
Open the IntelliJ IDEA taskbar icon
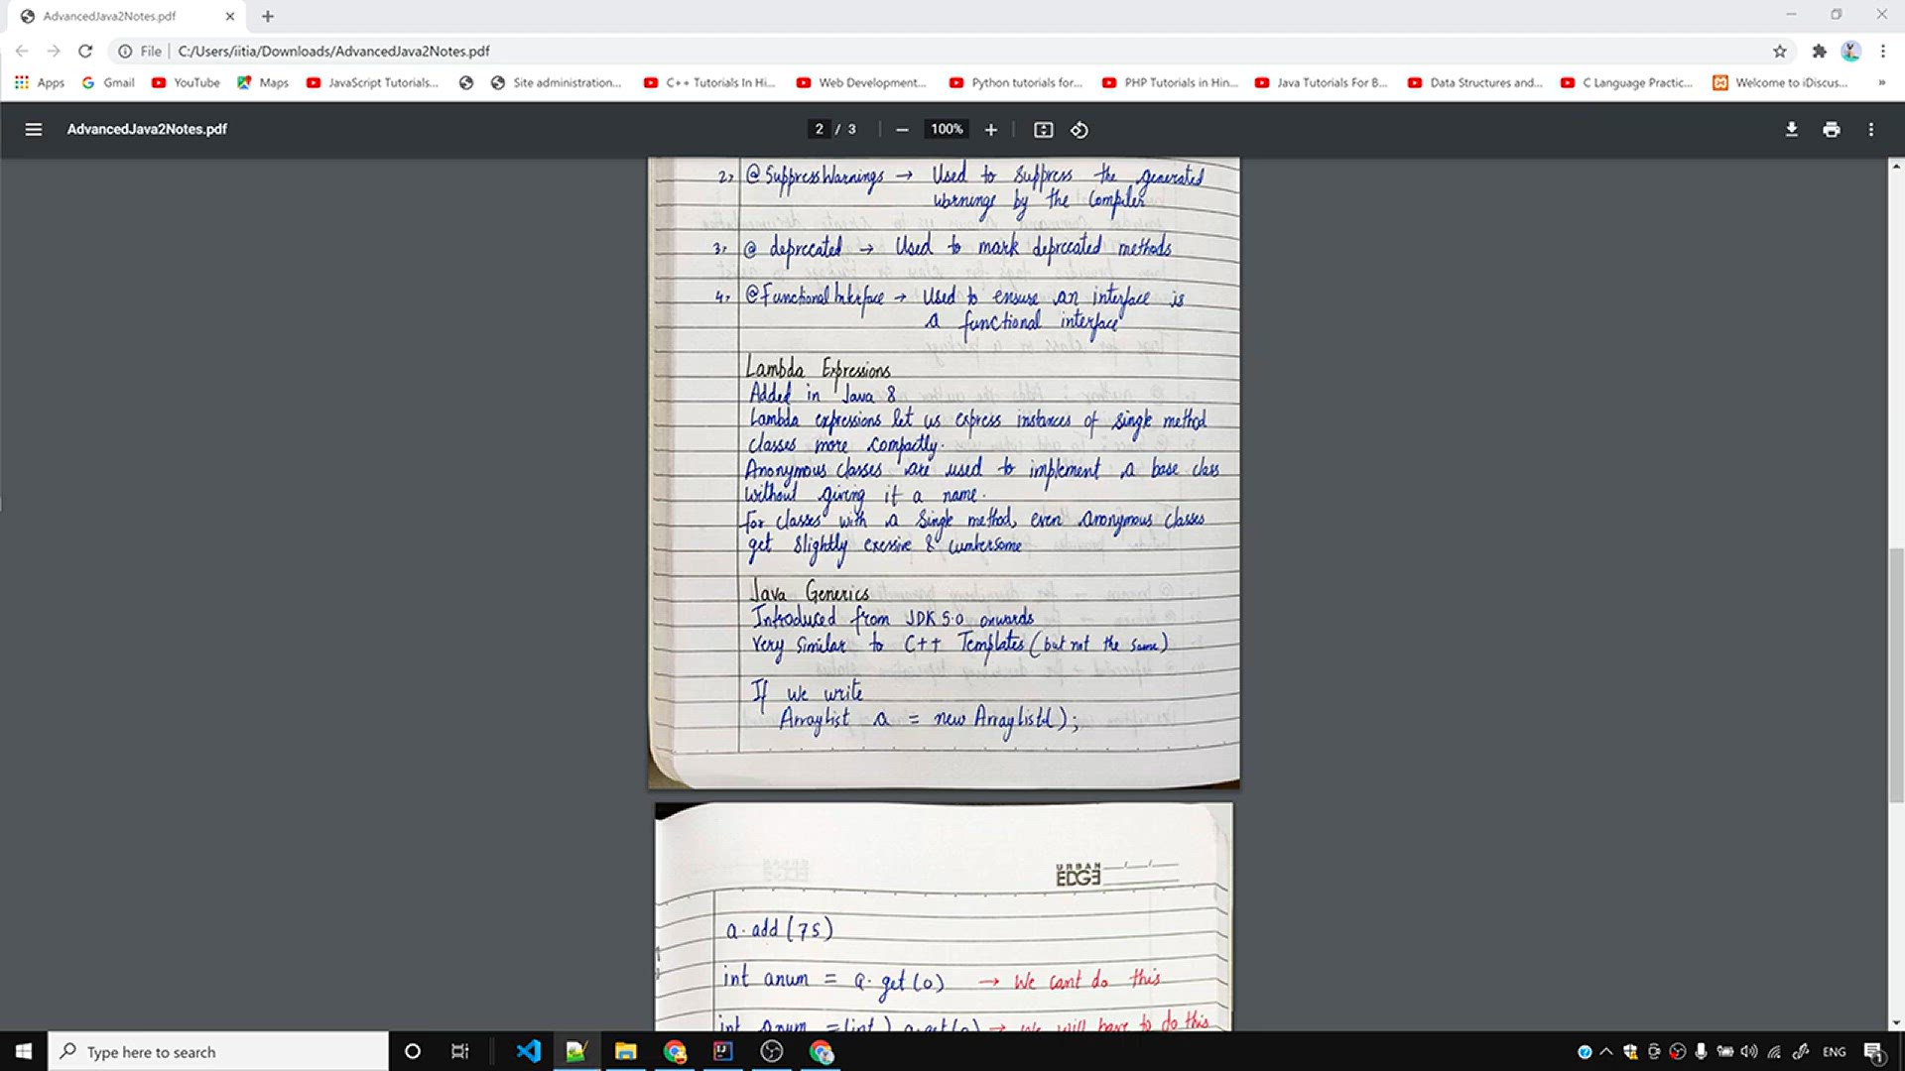pyautogui.click(x=723, y=1051)
